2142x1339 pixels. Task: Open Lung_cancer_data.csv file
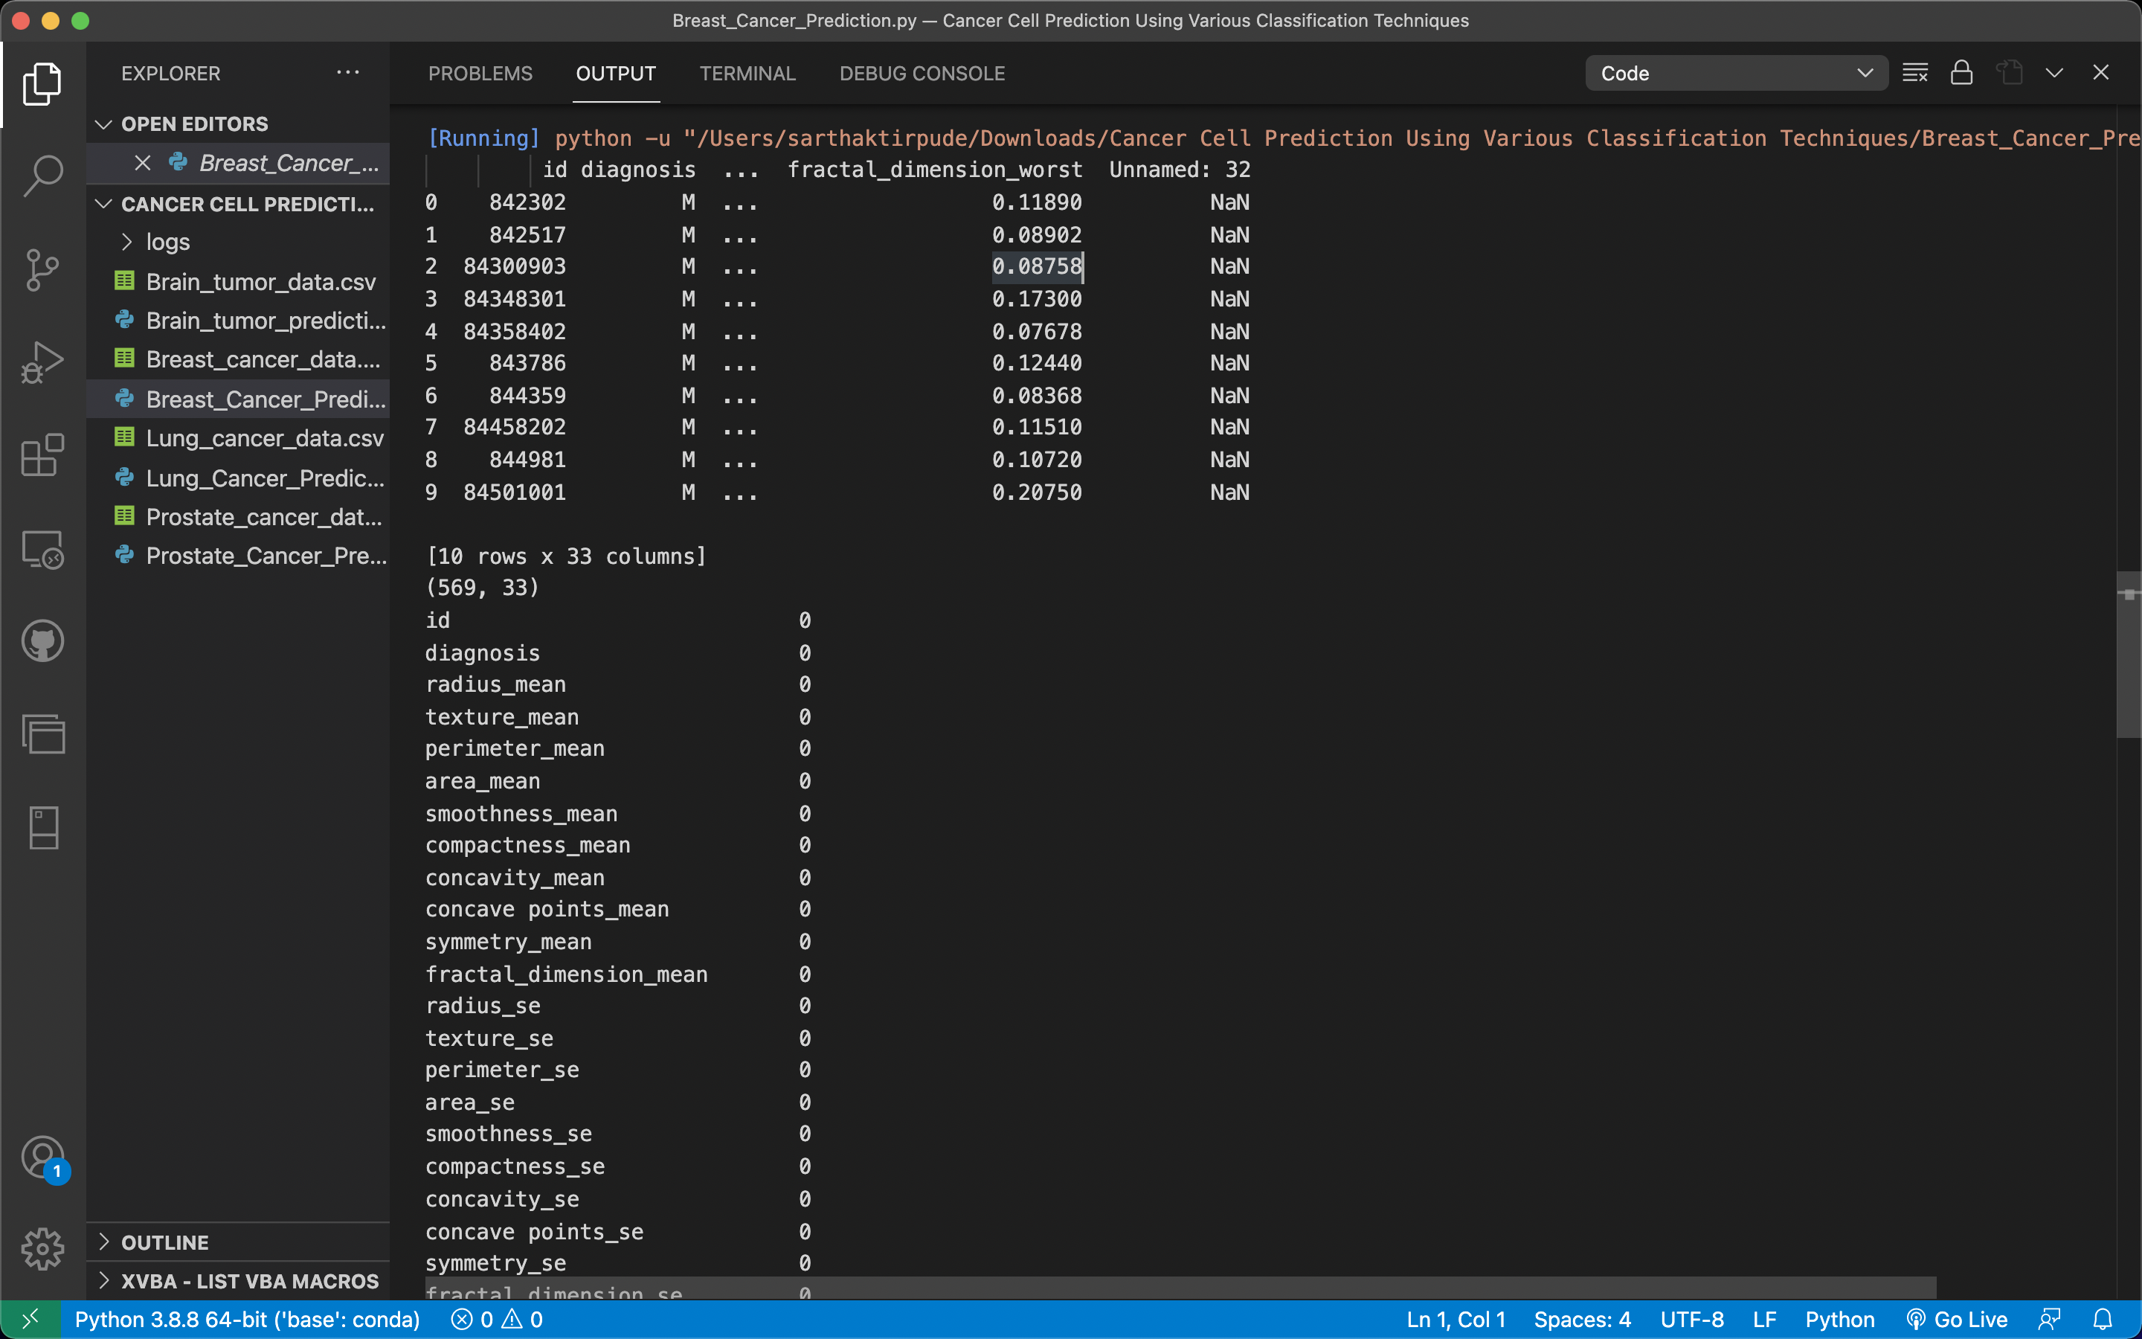click(264, 438)
